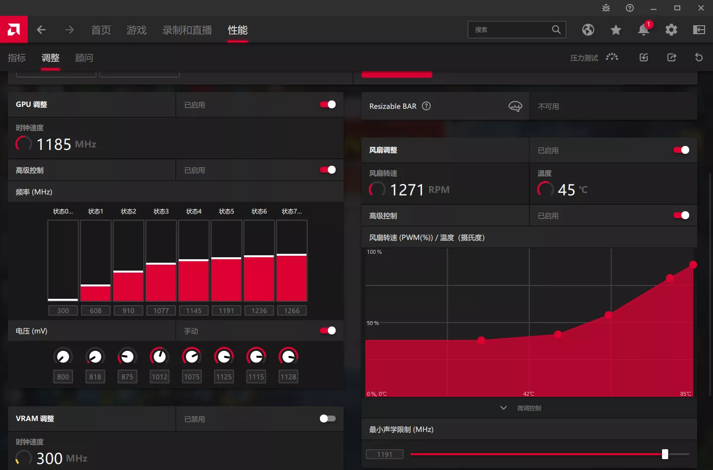Go back with the left arrow icon
The width and height of the screenshot is (713, 470).
click(42, 30)
